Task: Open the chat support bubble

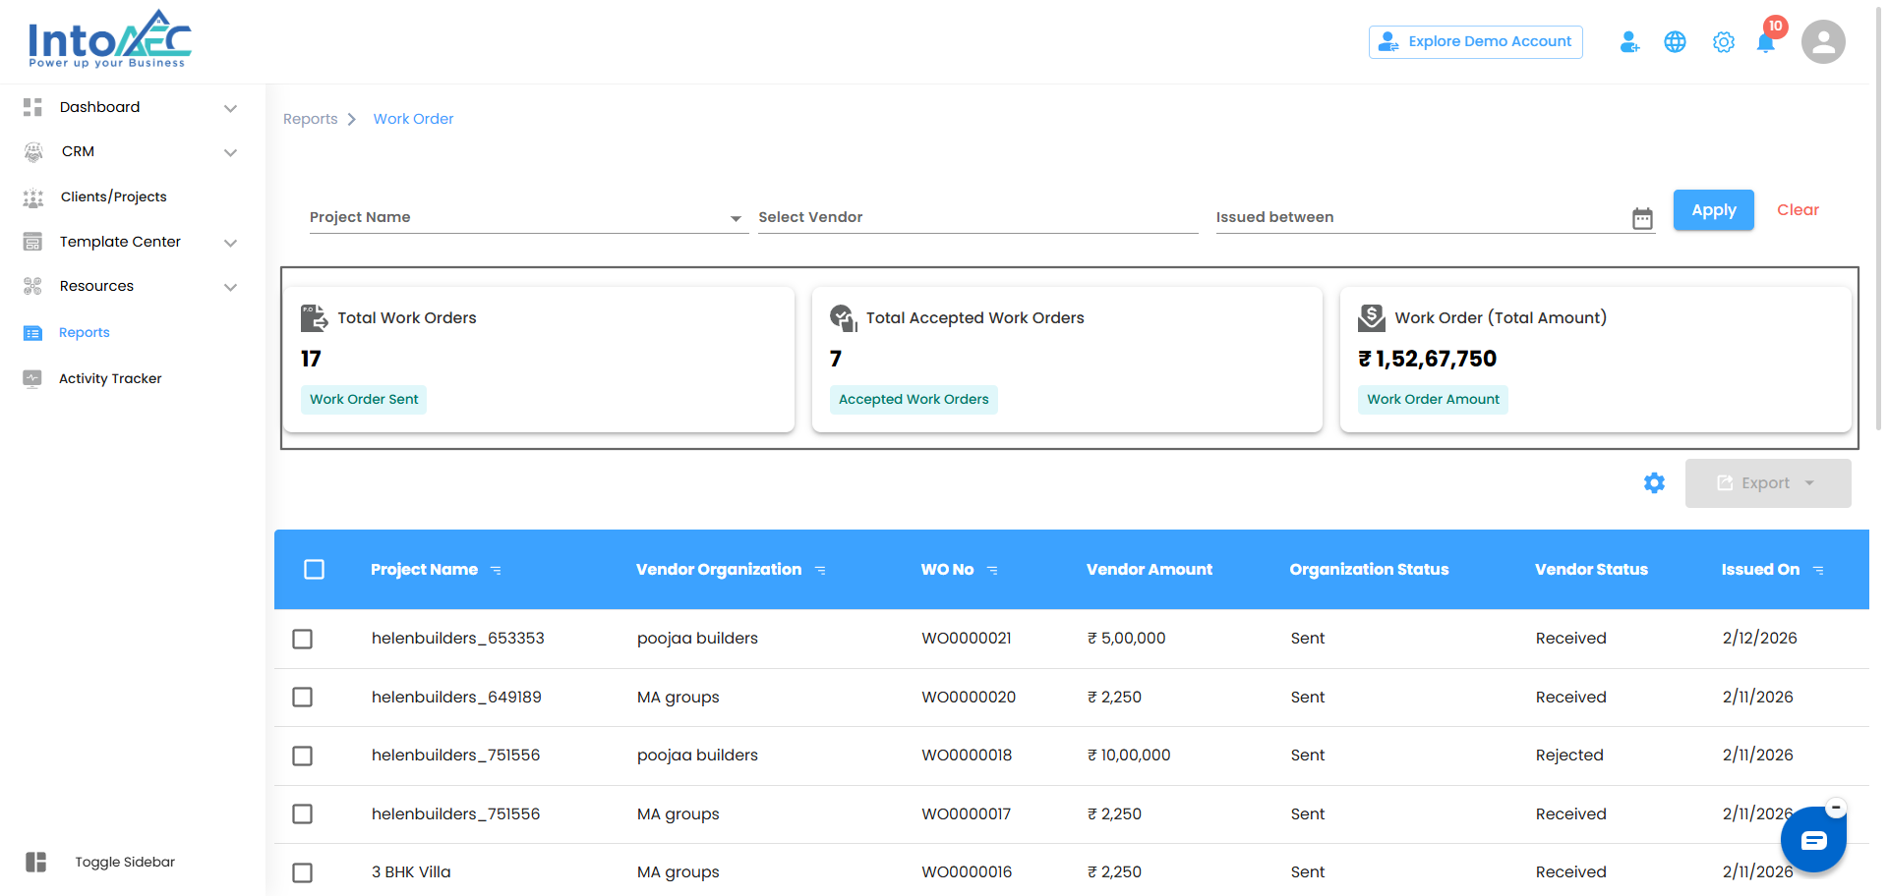Action: coord(1812,840)
